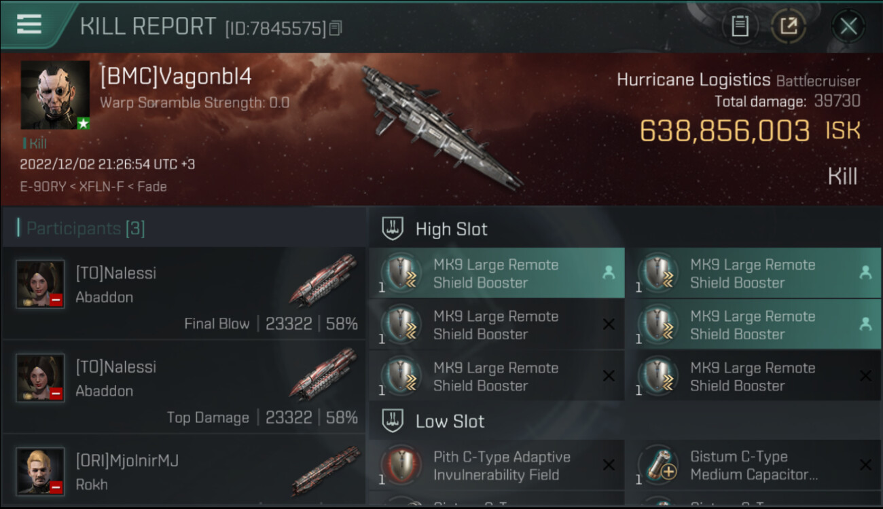This screenshot has width=883, height=509.
Task: Share the kill report externally
Action: 788,26
